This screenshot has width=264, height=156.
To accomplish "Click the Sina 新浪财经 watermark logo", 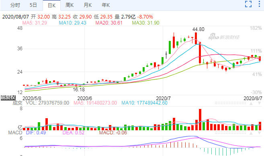I will point(224,37).
